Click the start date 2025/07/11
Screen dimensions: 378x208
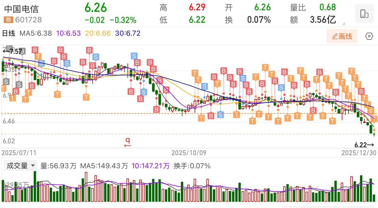[x=19, y=153]
